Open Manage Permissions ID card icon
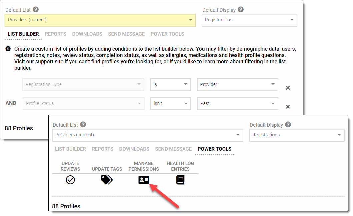 (144, 180)
